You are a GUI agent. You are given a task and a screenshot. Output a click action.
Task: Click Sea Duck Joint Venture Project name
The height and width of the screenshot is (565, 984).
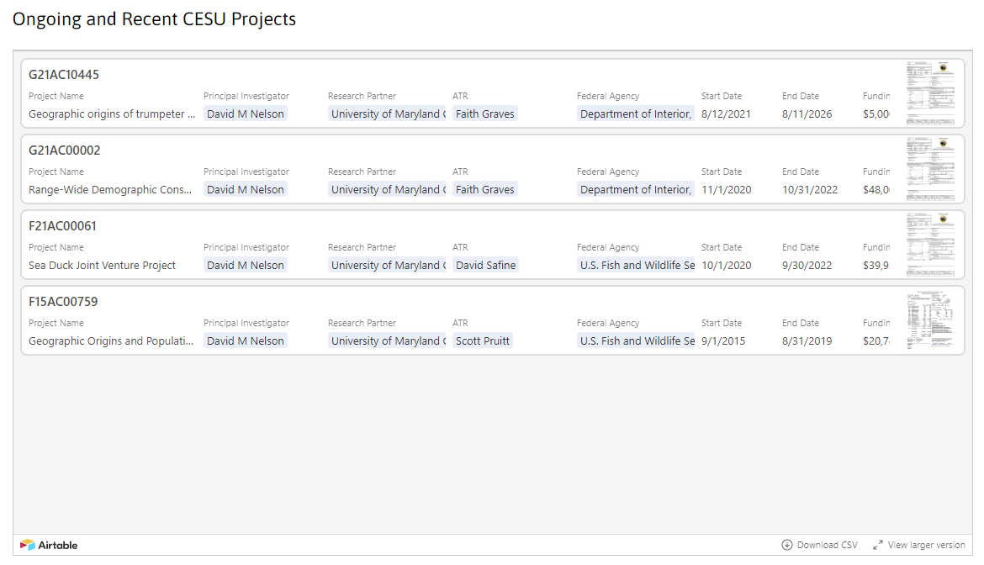pyautogui.click(x=103, y=265)
